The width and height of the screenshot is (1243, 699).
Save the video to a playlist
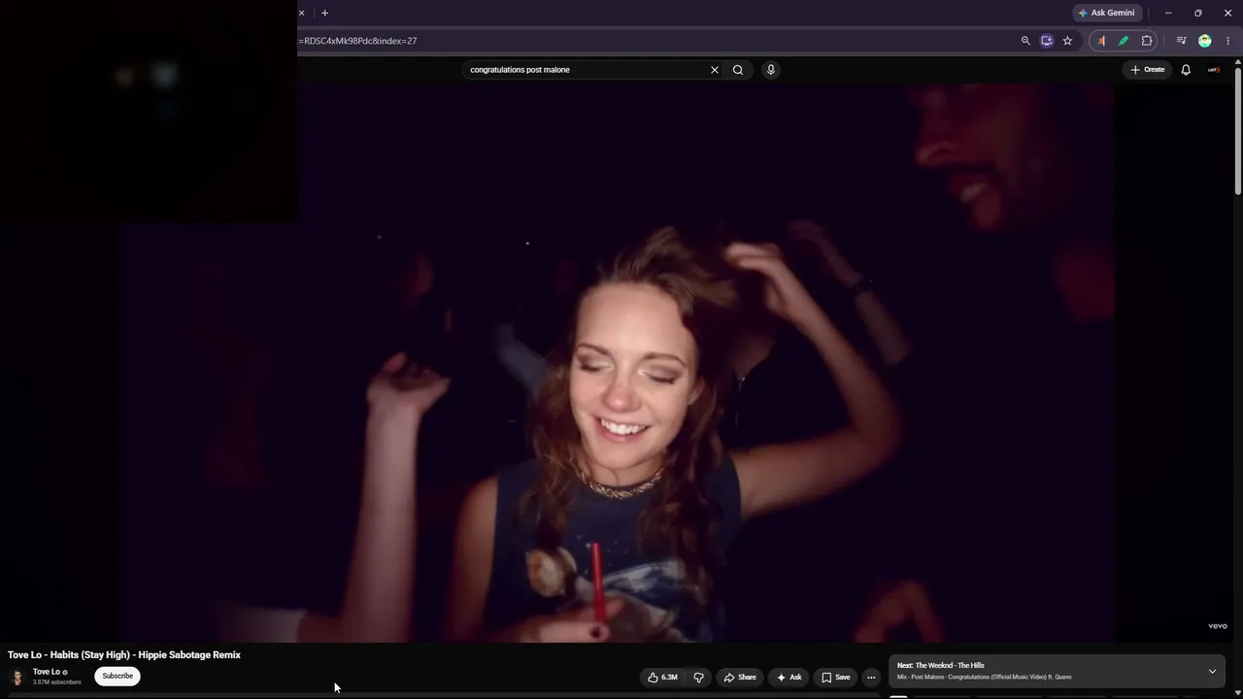[835, 678]
